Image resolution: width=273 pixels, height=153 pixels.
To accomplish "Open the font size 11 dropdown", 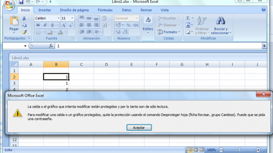I will tap(72, 18).
